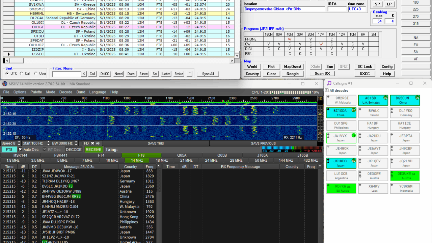
Task: Click the SAVE PREVIOUS button
Action: point(263,143)
